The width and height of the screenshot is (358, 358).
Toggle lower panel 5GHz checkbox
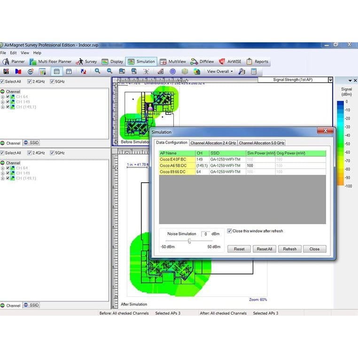click(52, 153)
